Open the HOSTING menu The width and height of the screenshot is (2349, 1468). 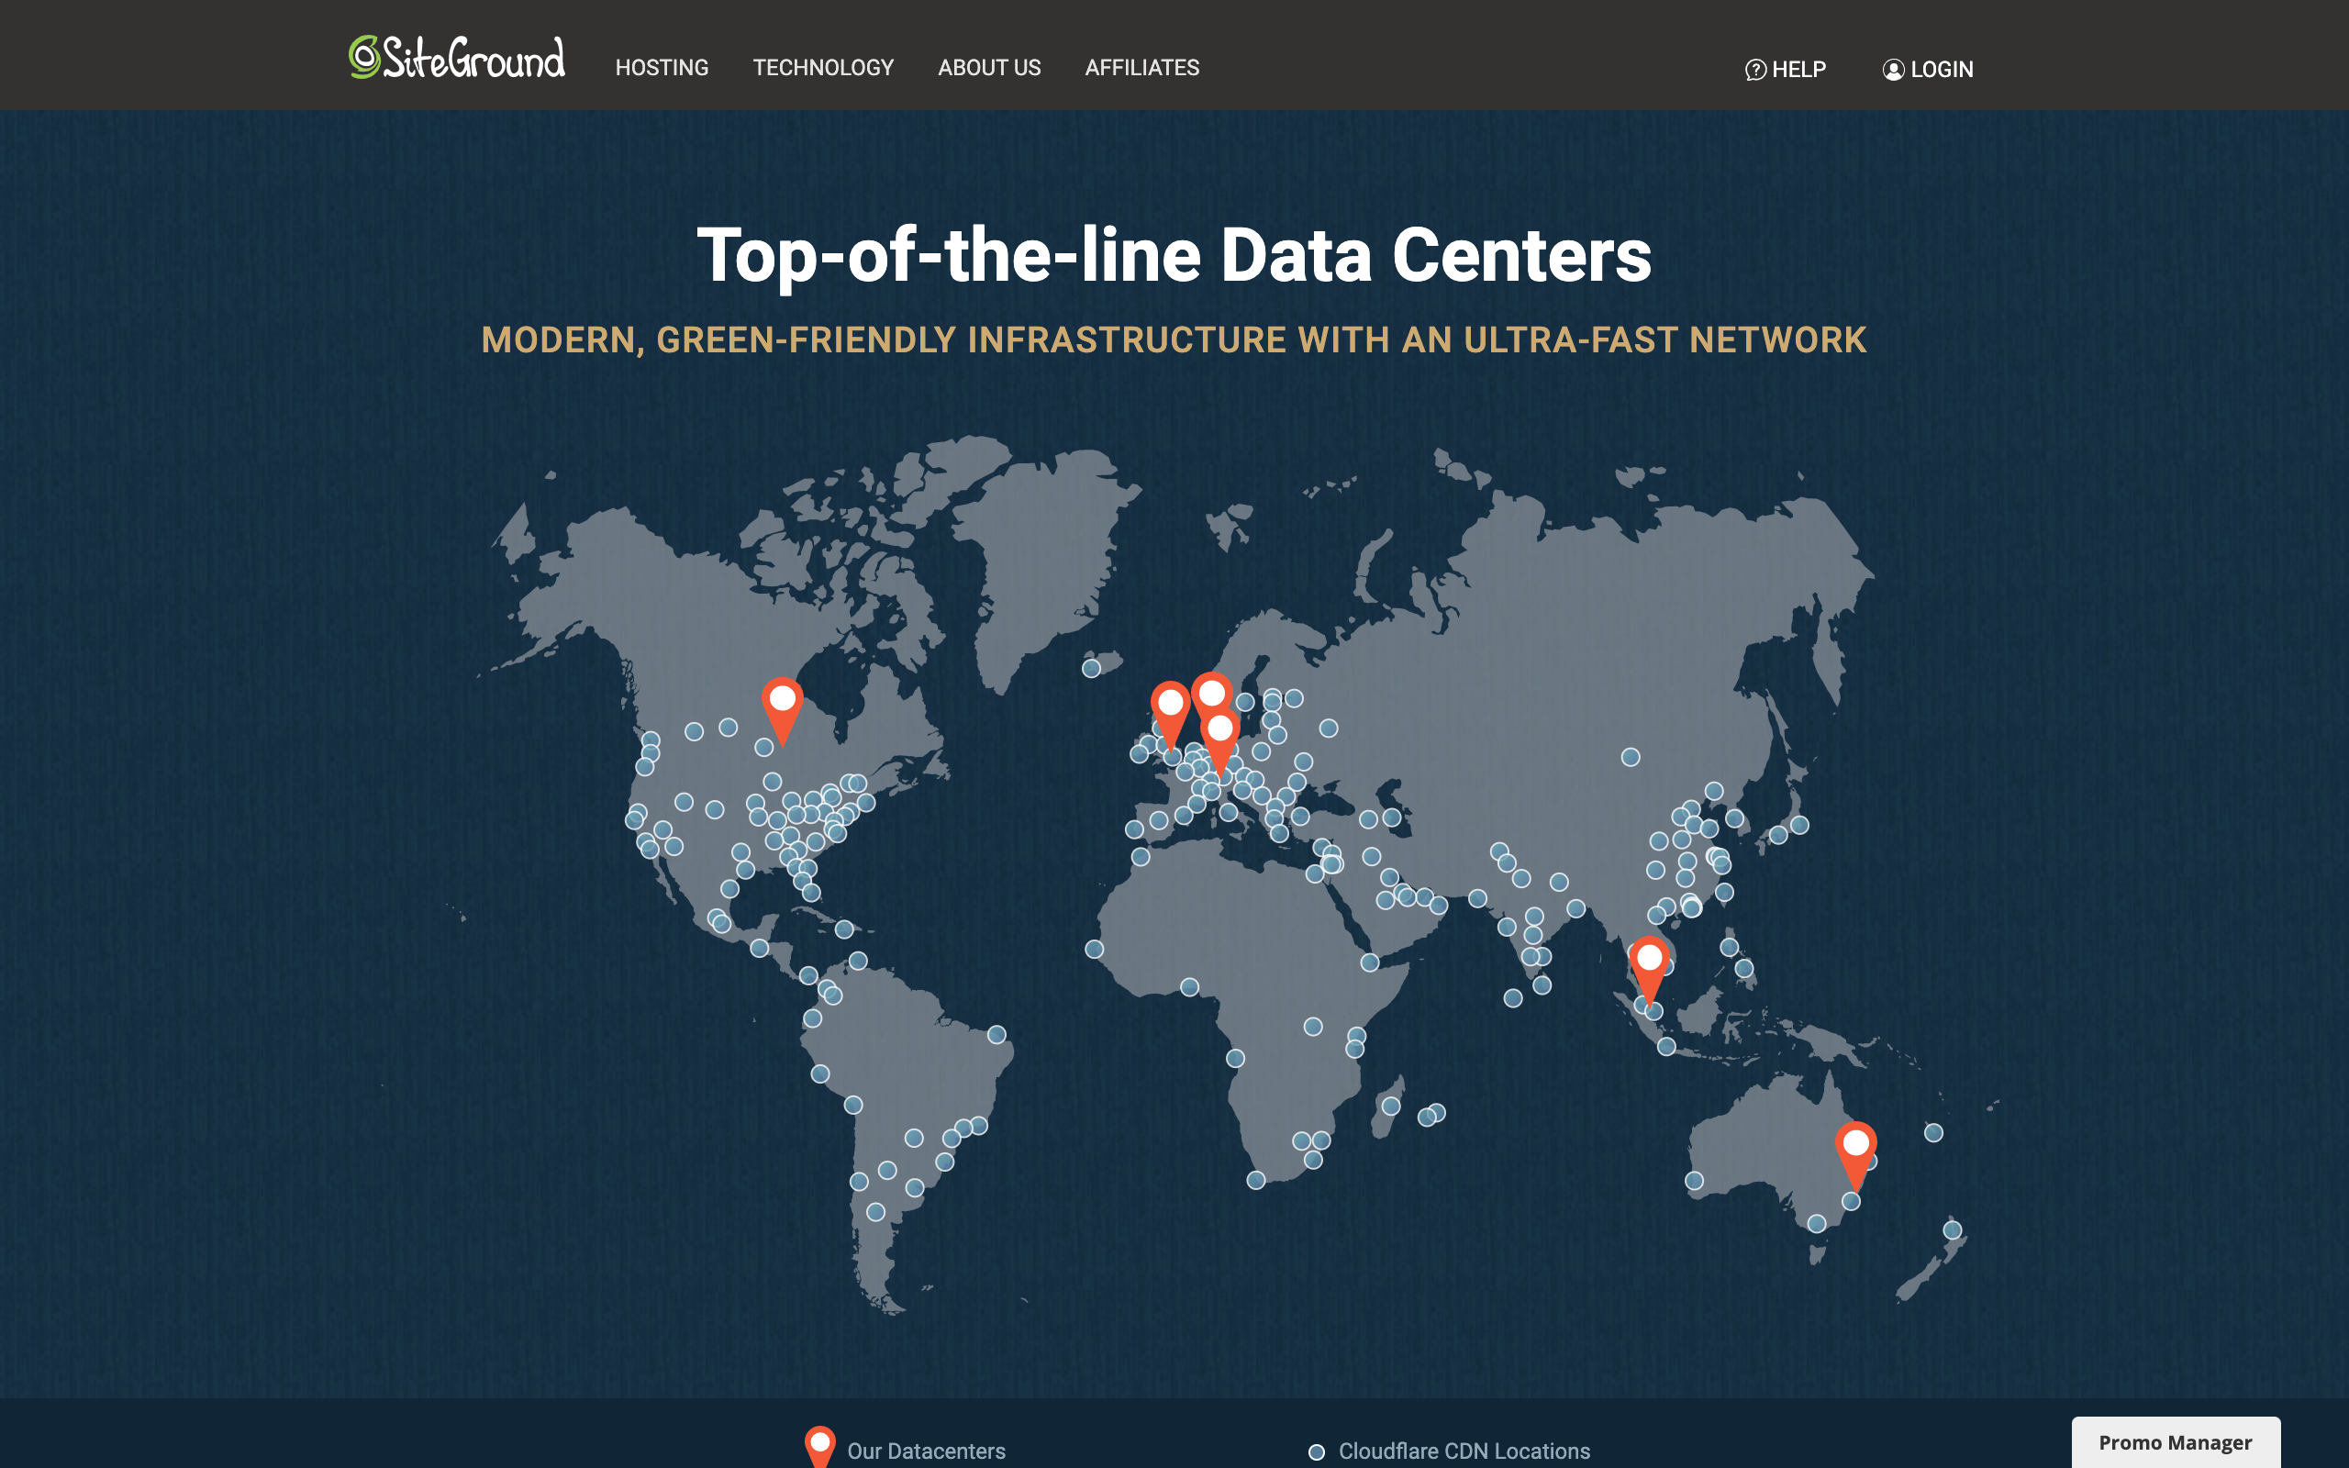click(x=662, y=67)
